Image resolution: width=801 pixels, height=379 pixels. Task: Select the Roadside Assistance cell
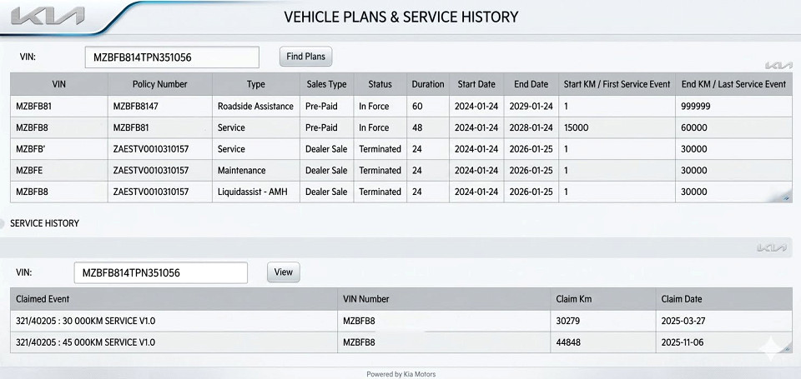click(x=255, y=106)
